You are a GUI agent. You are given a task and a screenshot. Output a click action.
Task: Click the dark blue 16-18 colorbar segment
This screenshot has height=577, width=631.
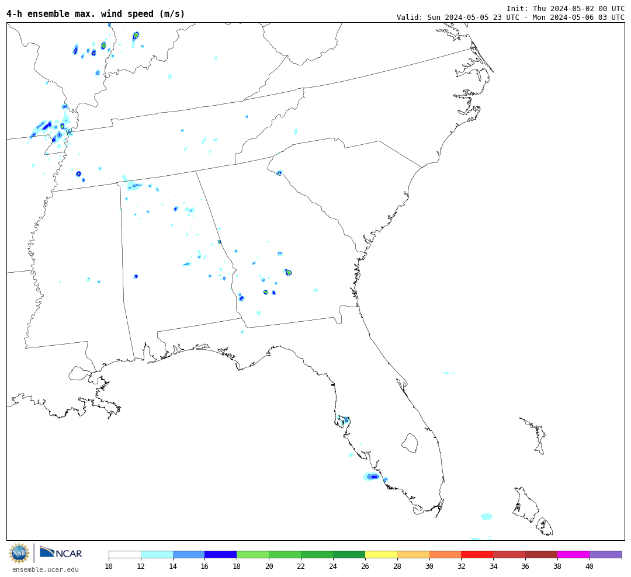point(221,555)
